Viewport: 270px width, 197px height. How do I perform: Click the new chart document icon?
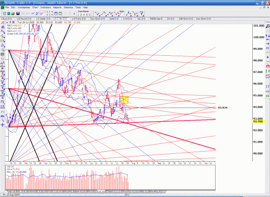(5, 13)
